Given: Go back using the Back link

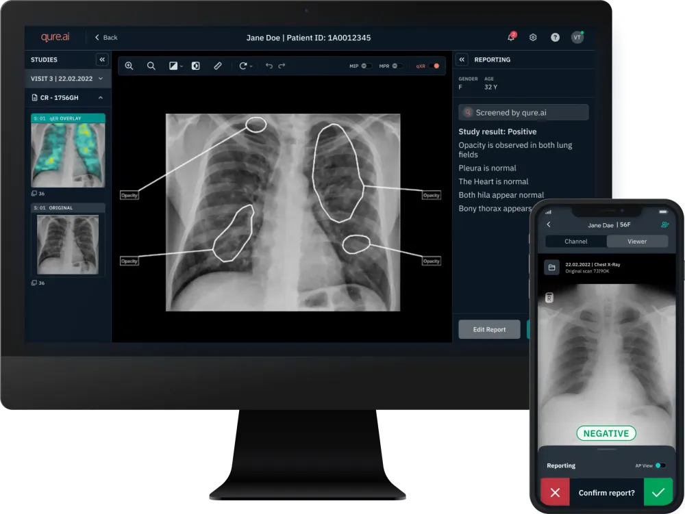Looking at the screenshot, I should point(106,38).
